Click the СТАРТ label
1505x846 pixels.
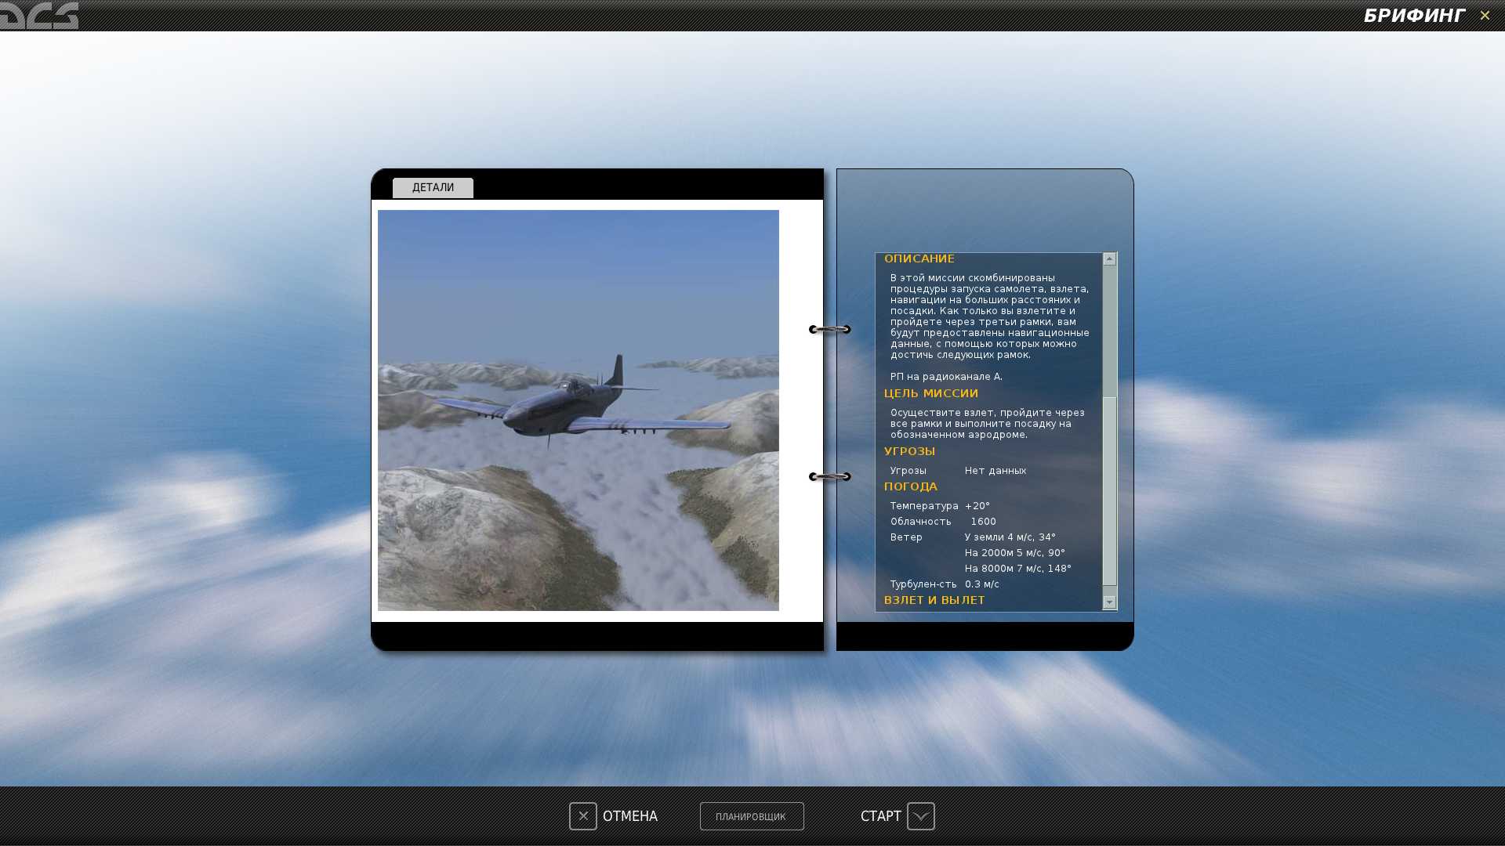click(881, 816)
